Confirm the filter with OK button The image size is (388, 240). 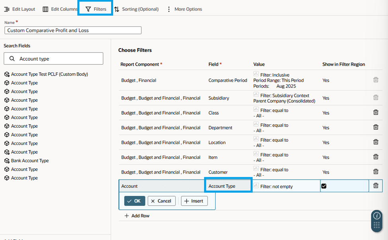135,201
